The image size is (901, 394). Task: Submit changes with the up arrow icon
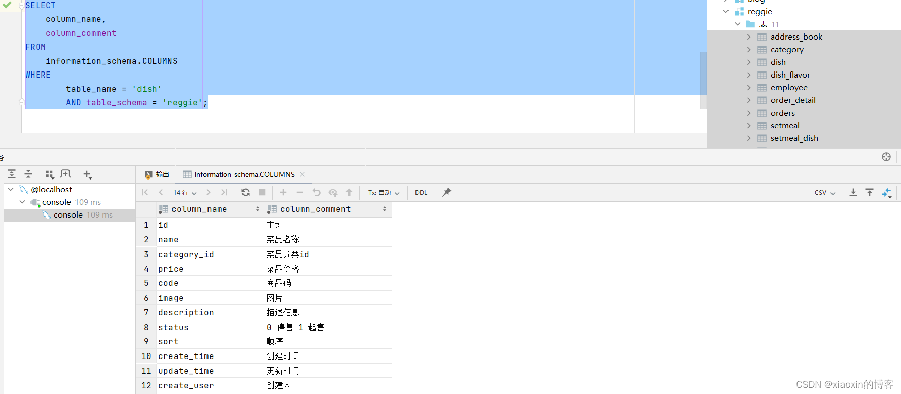[x=349, y=192]
